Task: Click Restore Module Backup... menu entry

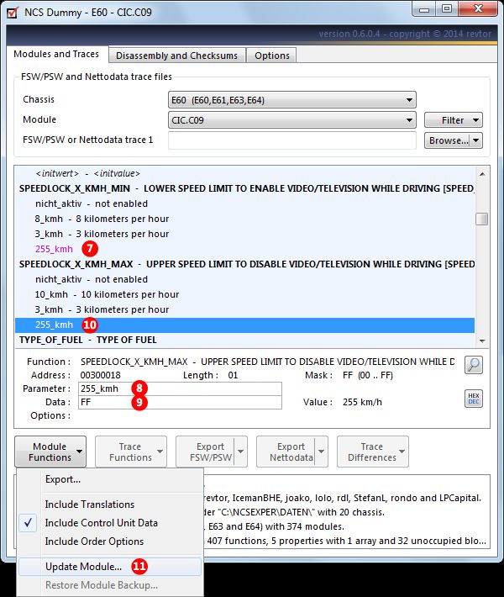Action: pyautogui.click(x=110, y=585)
